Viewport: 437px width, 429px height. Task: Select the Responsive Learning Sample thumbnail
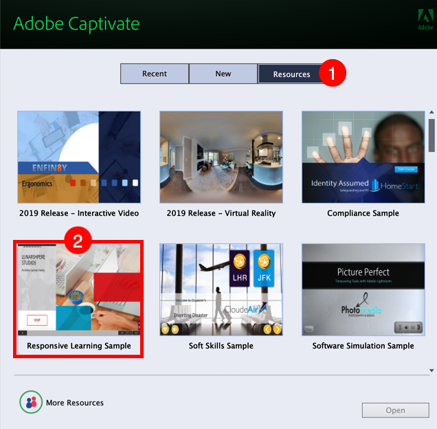tap(79, 289)
